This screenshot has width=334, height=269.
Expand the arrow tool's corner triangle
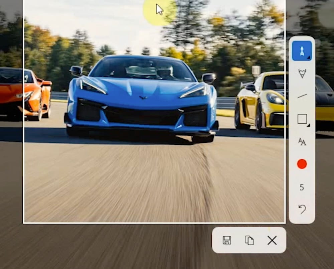coord(309,58)
